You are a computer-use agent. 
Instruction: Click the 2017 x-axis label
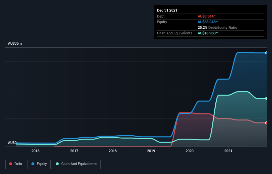tap(74, 151)
